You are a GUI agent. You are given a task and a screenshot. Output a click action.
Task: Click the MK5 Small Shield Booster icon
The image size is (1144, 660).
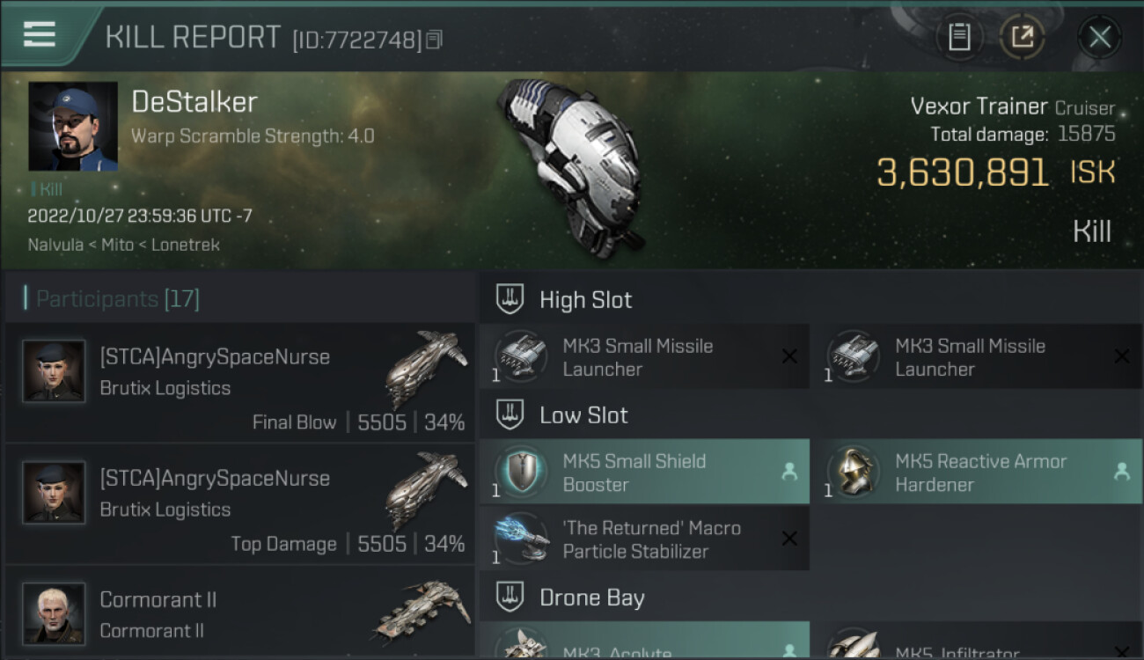pyautogui.click(x=521, y=472)
